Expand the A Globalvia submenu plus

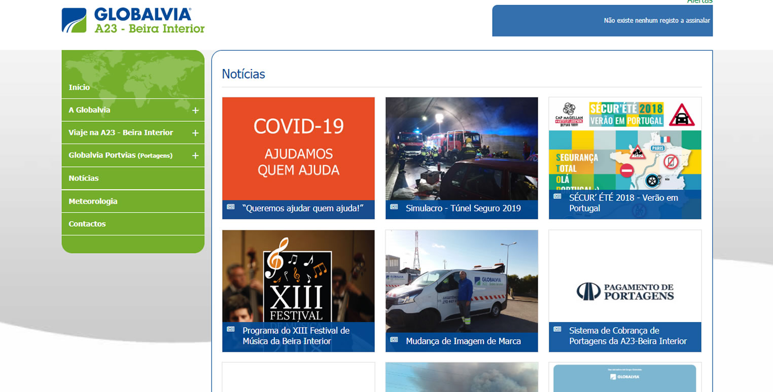click(x=195, y=110)
